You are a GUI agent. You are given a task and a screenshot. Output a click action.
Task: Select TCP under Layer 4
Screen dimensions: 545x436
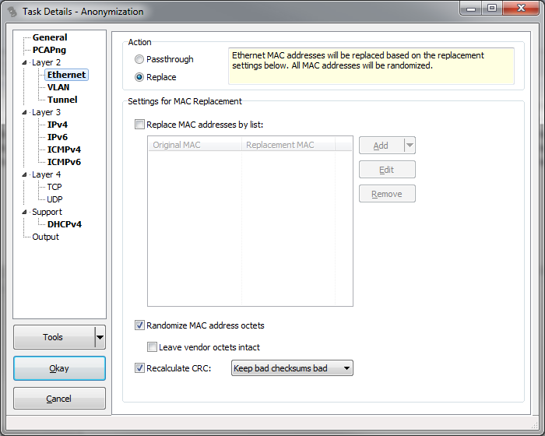pyautogui.click(x=54, y=187)
